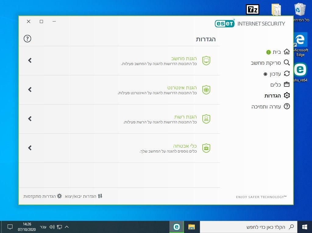Image resolution: width=312 pixels, height=233 pixels.
Task: Click the ESET icon in the taskbar
Action: click(176, 227)
